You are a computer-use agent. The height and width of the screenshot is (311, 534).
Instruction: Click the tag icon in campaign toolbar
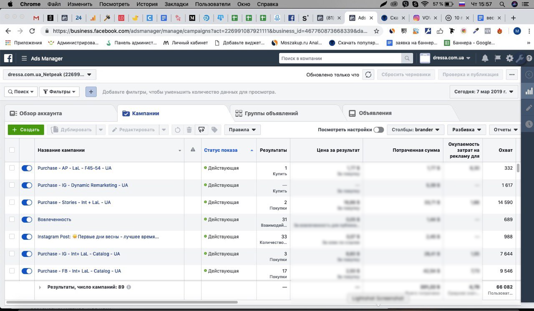pos(214,130)
